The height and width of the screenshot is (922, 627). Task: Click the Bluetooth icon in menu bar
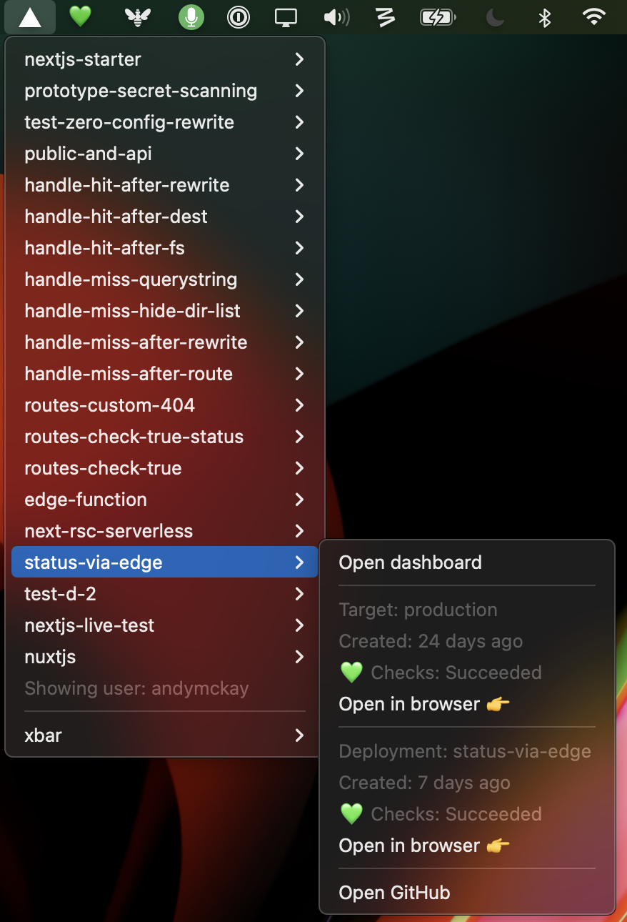point(545,17)
